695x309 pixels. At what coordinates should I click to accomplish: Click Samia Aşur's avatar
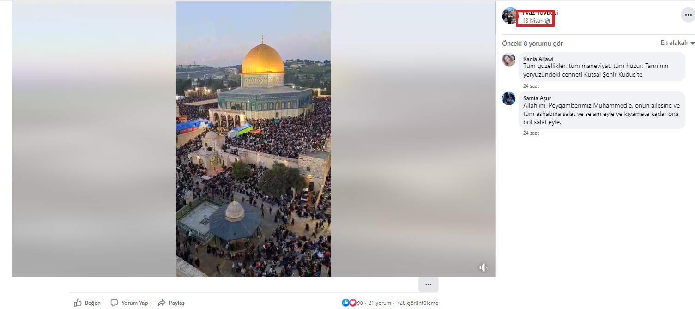(509, 98)
